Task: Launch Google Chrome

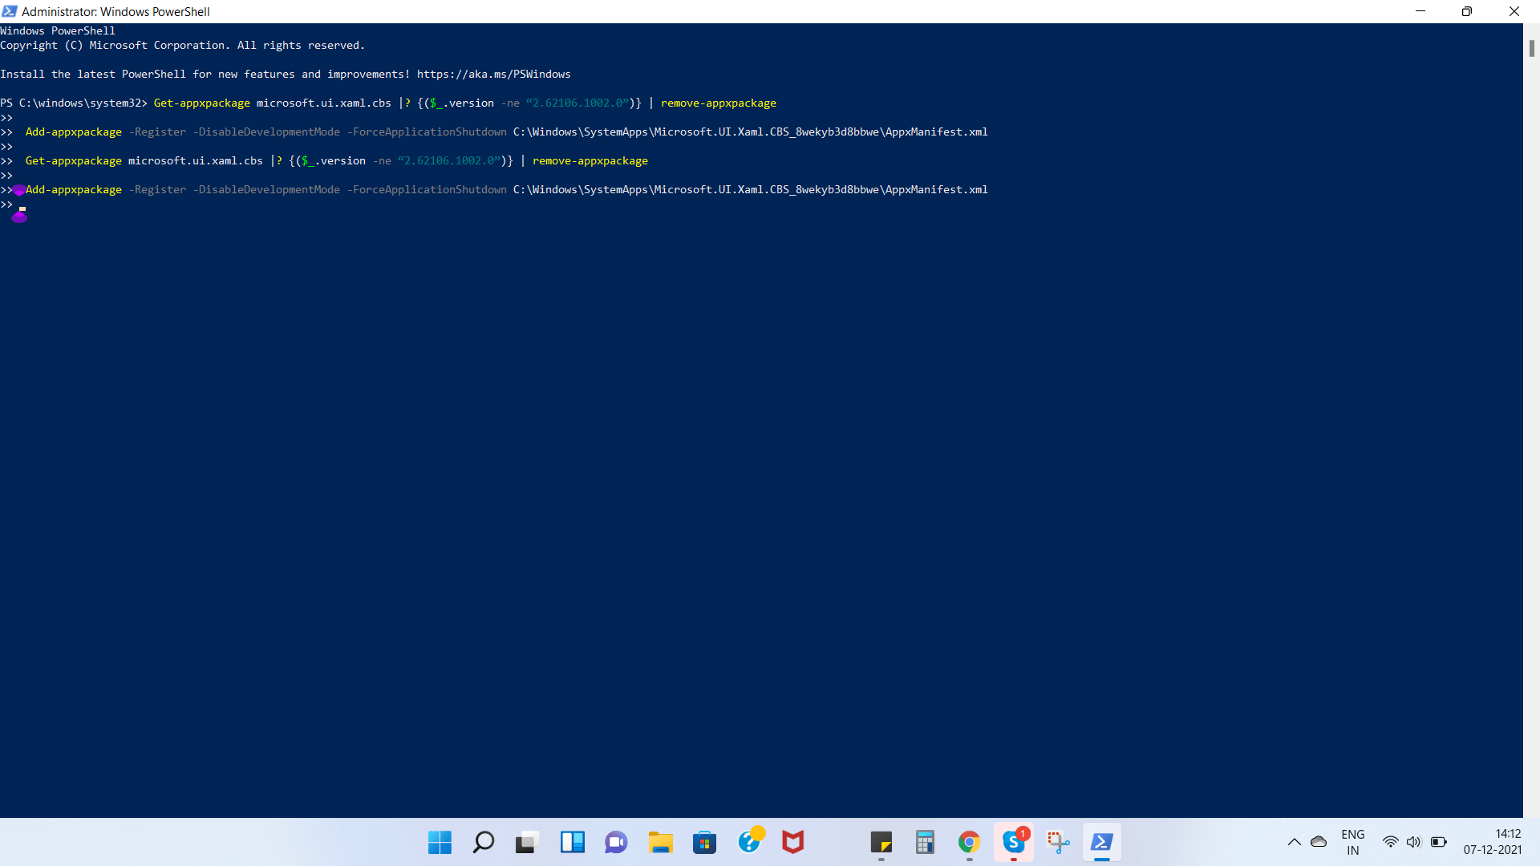Action: pos(969,842)
